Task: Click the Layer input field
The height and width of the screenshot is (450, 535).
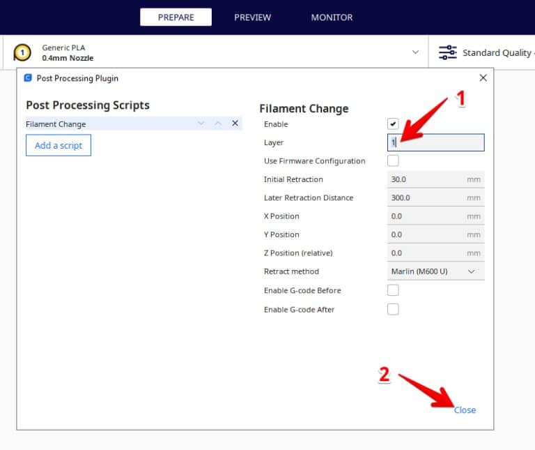Action: (x=435, y=142)
